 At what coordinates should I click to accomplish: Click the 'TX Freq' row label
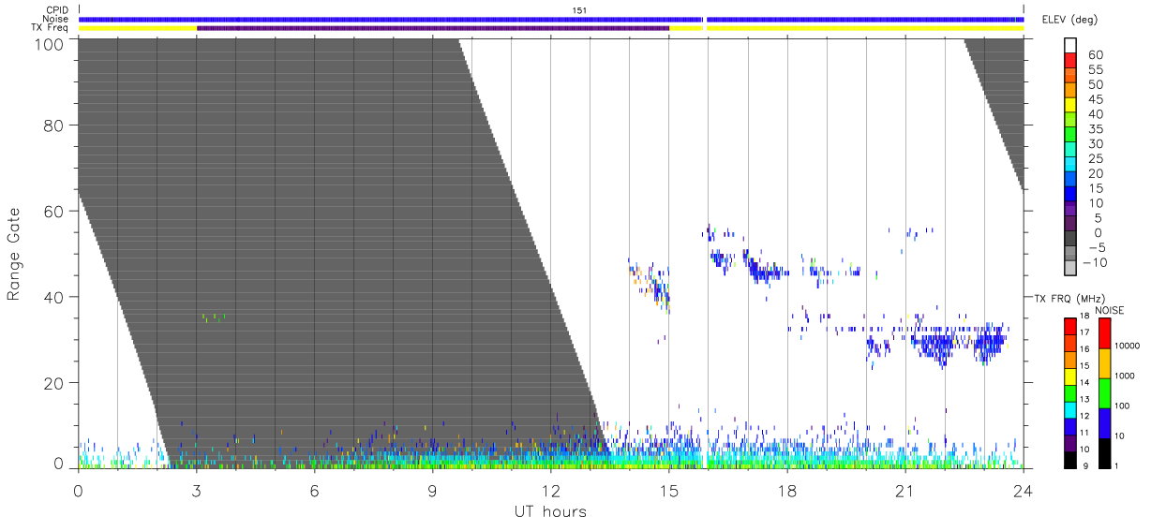(x=50, y=28)
